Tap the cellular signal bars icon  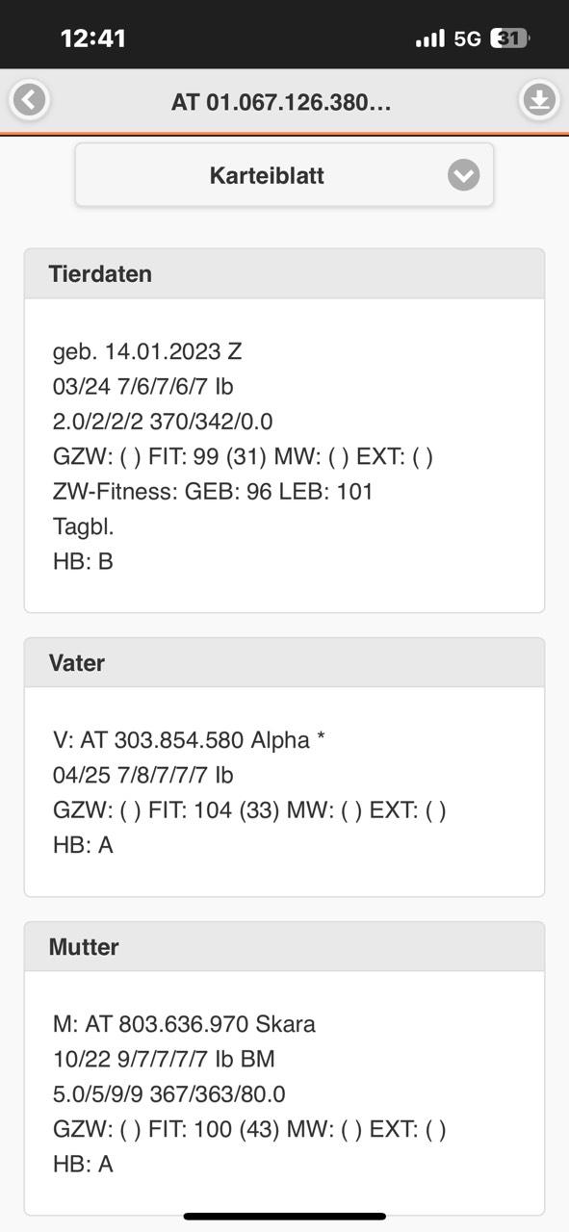click(430, 38)
